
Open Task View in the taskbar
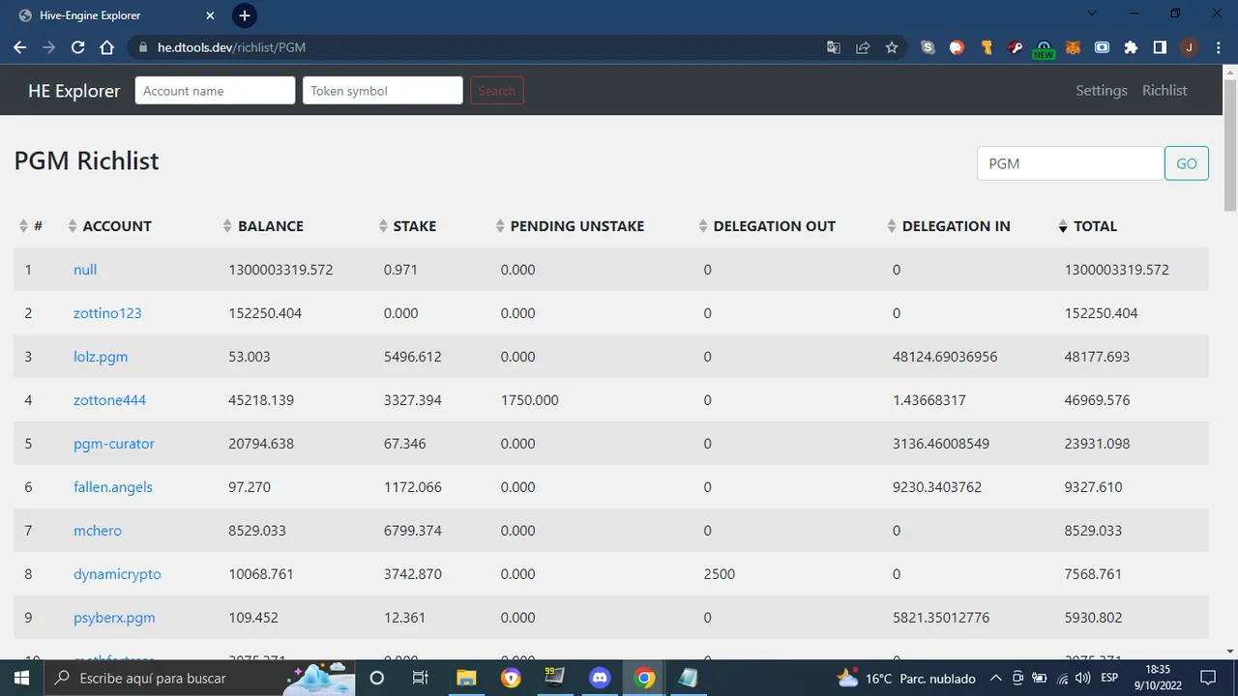pyautogui.click(x=421, y=678)
